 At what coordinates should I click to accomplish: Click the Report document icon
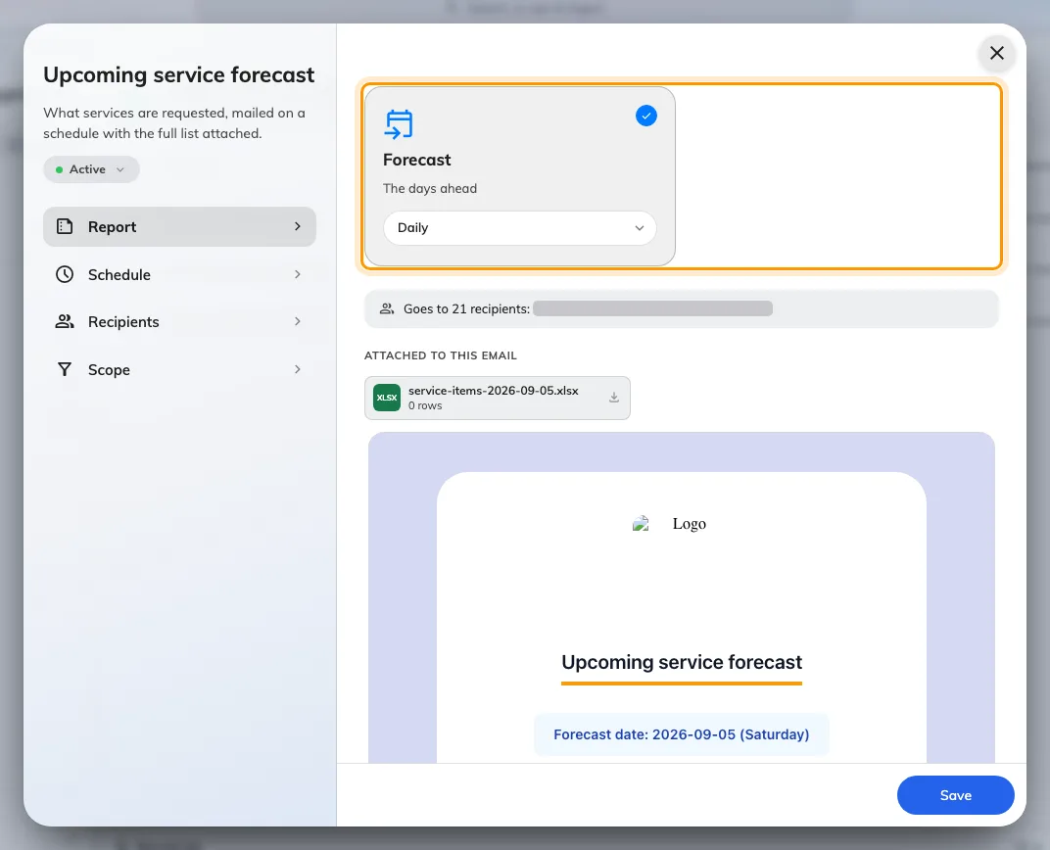click(65, 226)
